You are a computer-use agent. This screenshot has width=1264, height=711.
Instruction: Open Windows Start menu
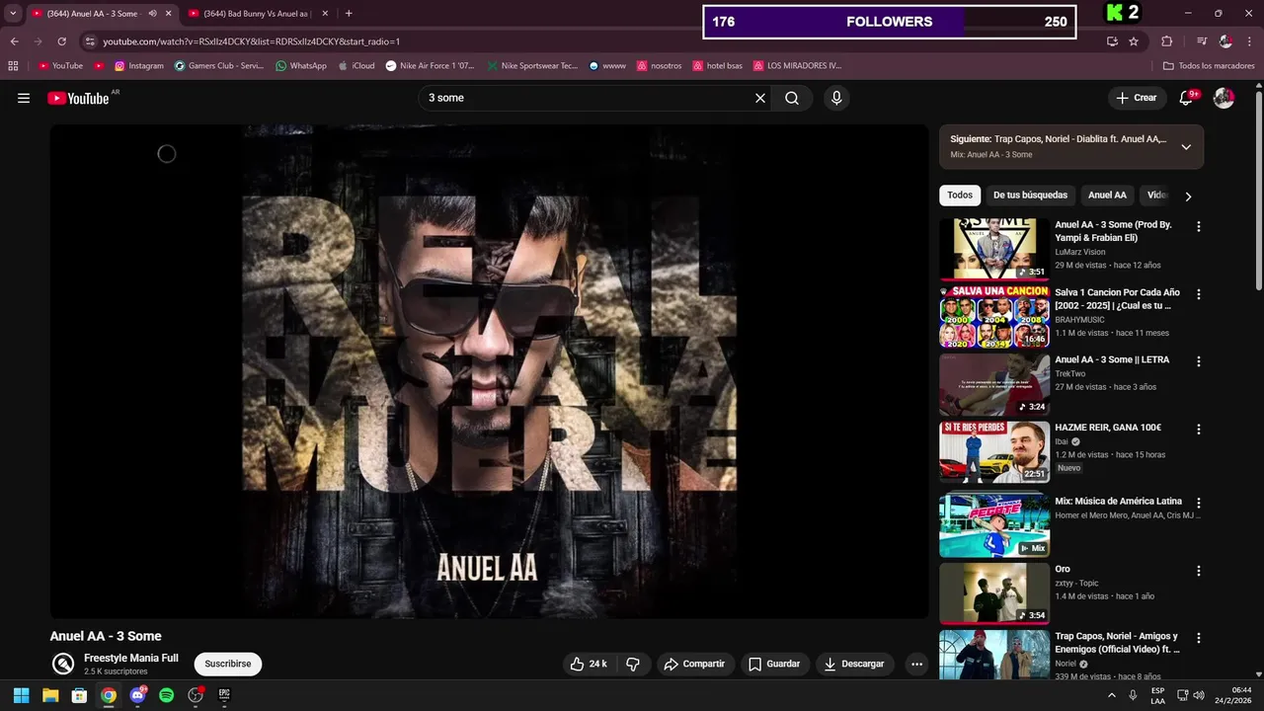(x=21, y=695)
